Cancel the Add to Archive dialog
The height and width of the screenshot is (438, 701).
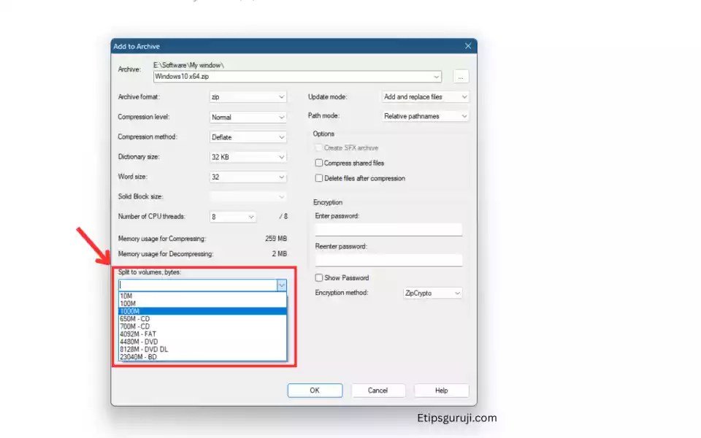(378, 390)
